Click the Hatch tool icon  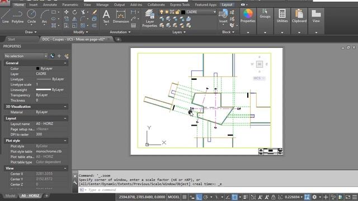pos(54,25)
